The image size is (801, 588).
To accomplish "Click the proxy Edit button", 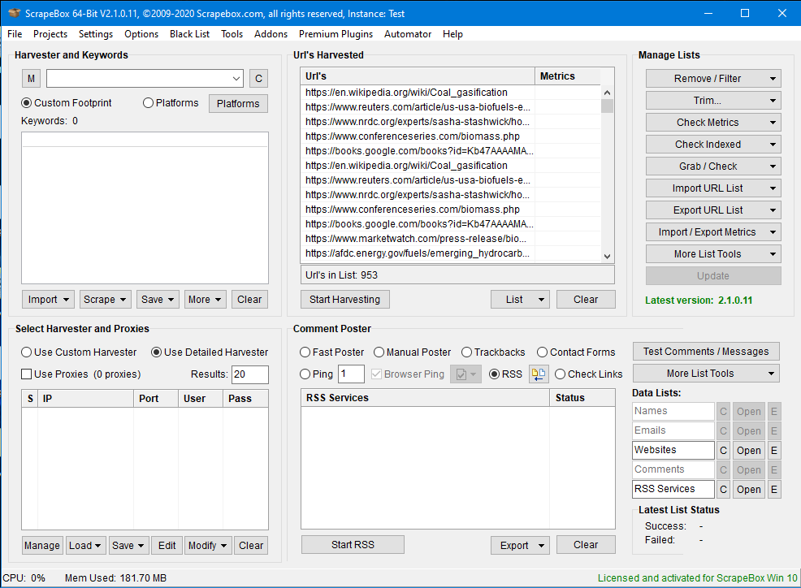I will pyautogui.click(x=167, y=546).
